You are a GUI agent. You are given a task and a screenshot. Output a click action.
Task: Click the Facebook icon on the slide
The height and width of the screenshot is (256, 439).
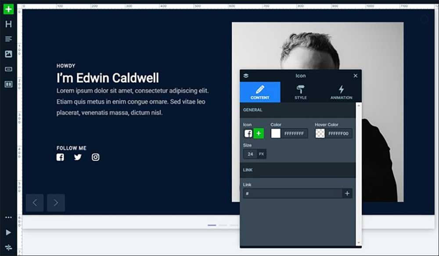click(60, 157)
